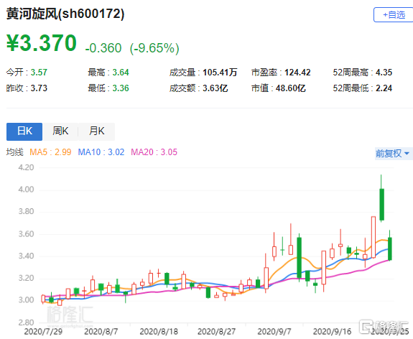Click the 2020/7/29 date axis label

pos(43,331)
